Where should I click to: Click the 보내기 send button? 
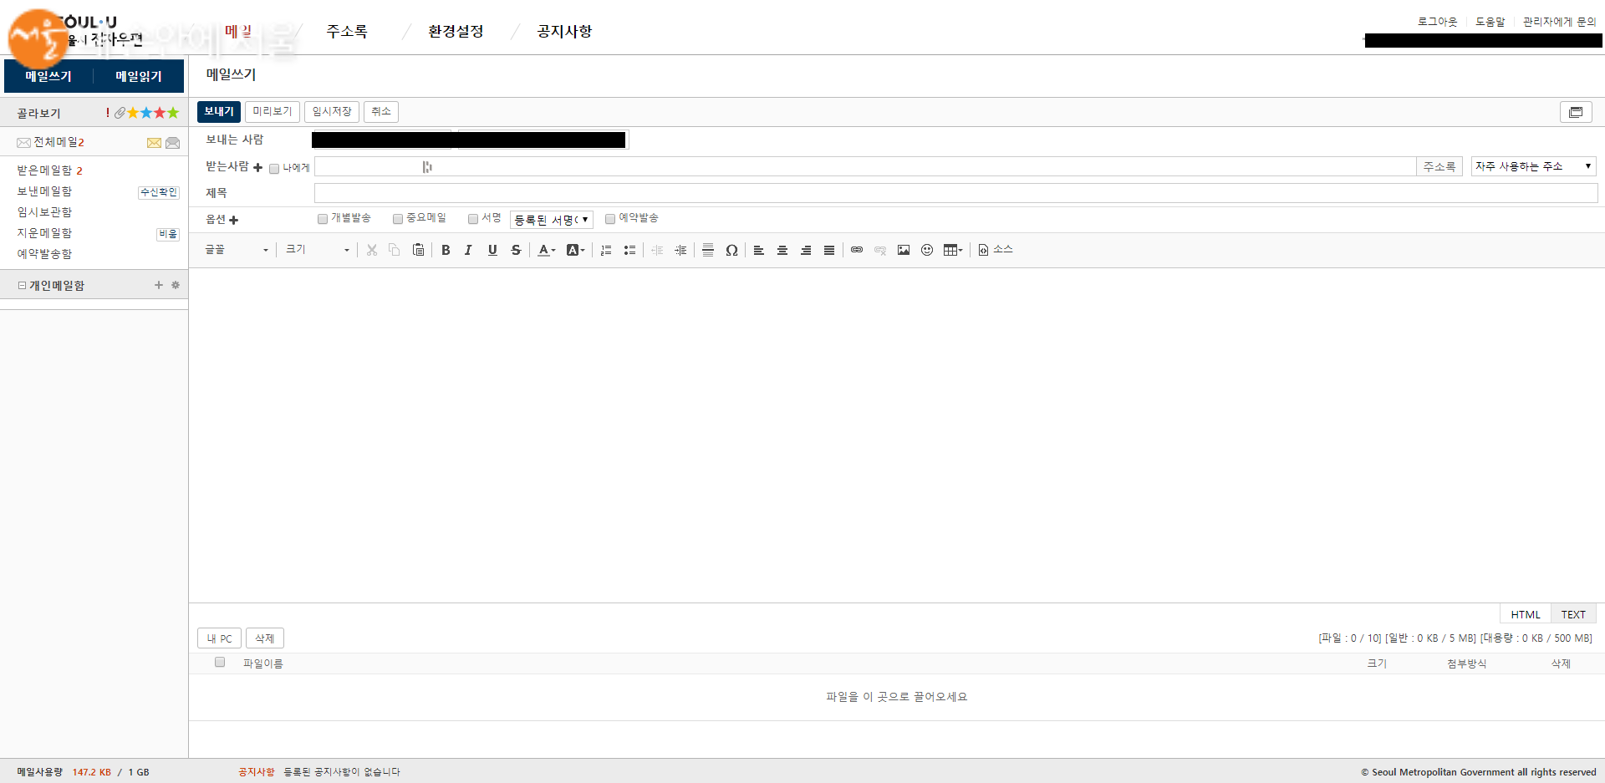[219, 112]
